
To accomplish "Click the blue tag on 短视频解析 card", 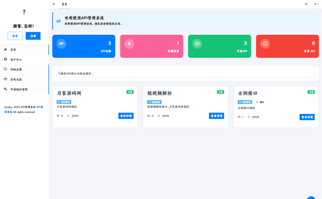I will (x=154, y=102).
